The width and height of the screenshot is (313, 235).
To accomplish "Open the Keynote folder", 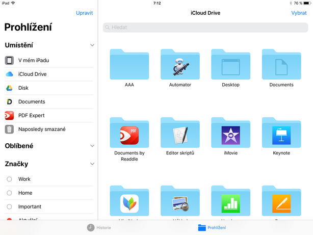I will (281, 133).
